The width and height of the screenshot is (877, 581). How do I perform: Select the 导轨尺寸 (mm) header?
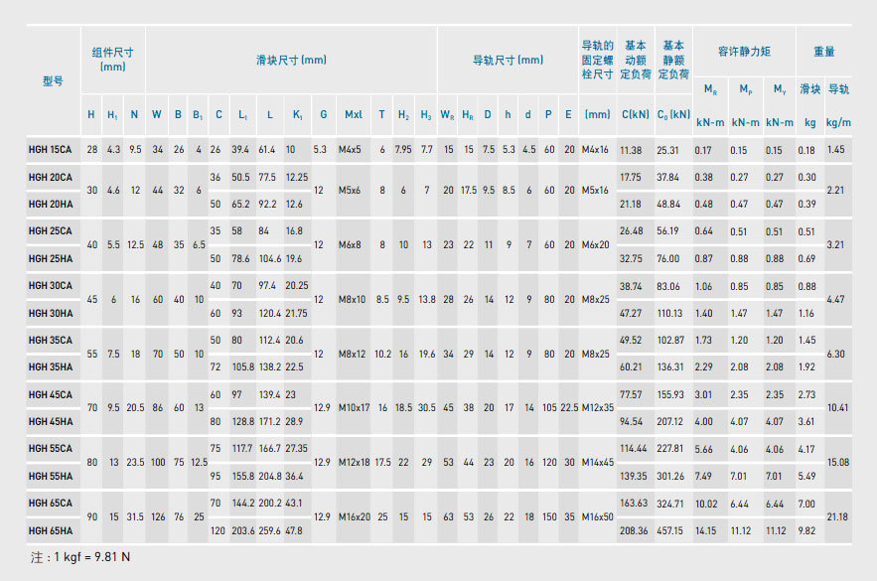click(x=508, y=60)
